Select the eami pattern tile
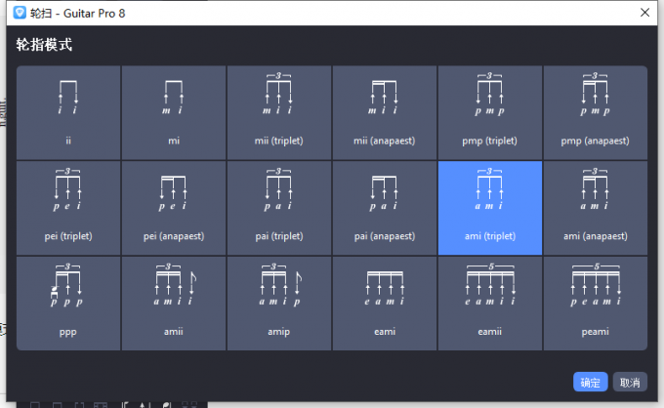 385,304
